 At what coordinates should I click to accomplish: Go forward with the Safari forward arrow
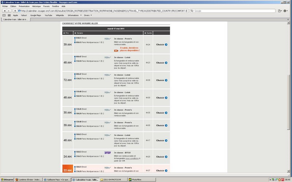[x=8, y=11]
